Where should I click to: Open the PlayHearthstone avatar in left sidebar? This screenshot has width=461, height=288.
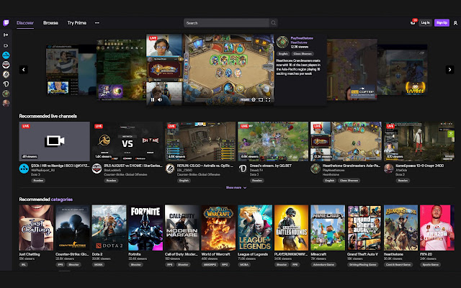click(6, 94)
